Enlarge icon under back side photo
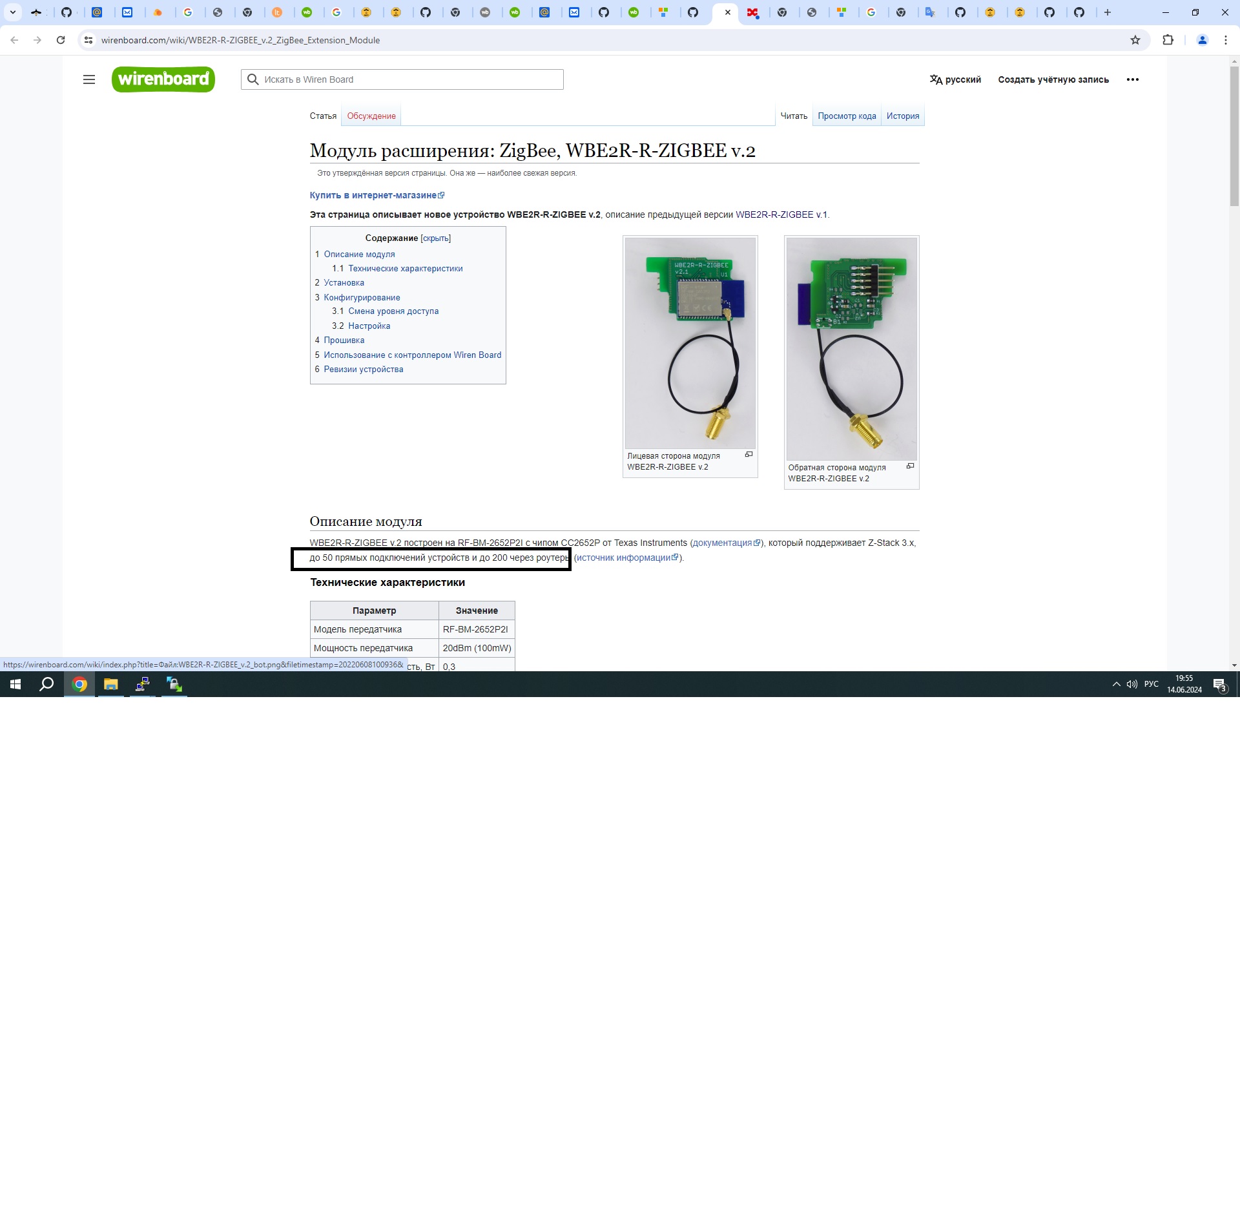 pyautogui.click(x=910, y=466)
